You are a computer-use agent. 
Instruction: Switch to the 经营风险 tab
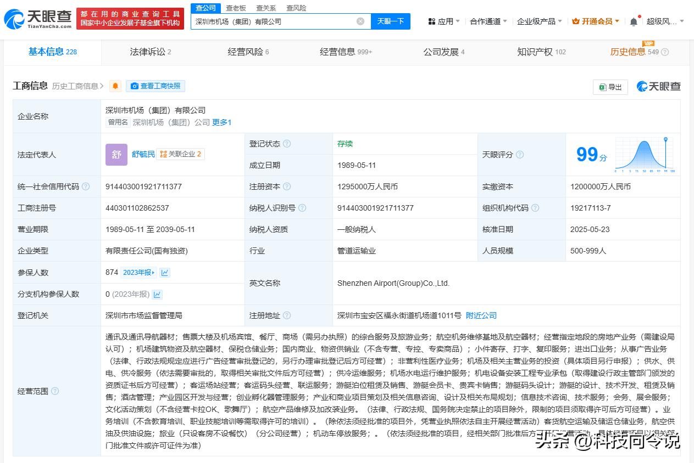tap(248, 52)
